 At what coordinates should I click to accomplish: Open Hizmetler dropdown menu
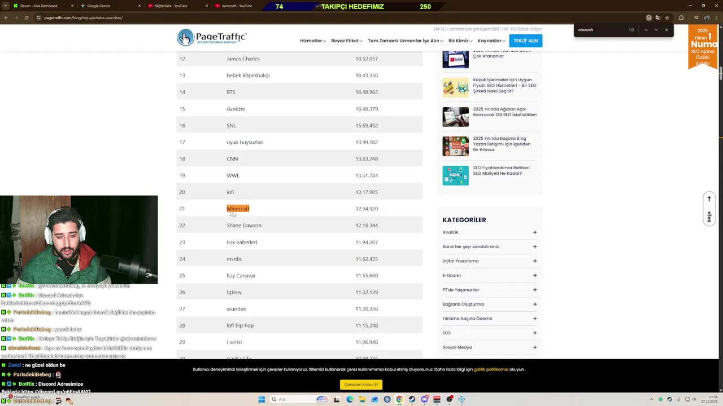point(313,41)
